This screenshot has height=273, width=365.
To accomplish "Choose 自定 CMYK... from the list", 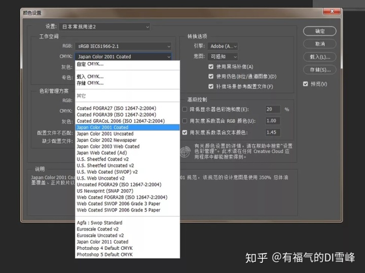I will click(127, 64).
